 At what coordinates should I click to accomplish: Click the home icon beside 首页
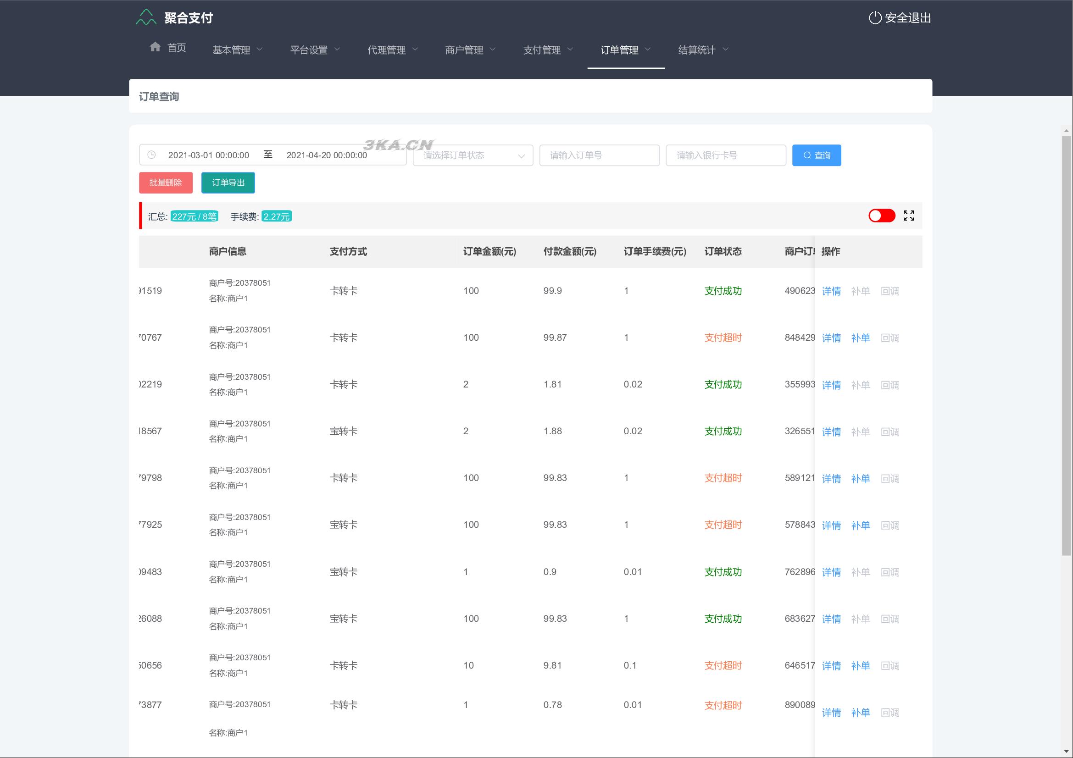pyautogui.click(x=155, y=47)
